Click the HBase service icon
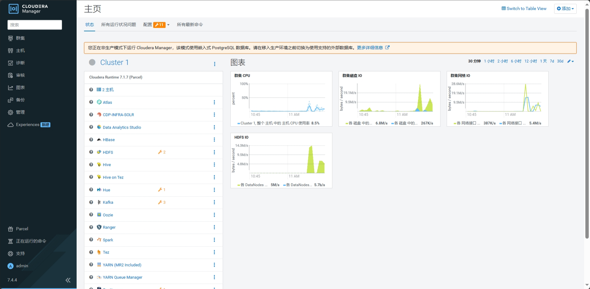590x289 pixels. [x=99, y=139]
